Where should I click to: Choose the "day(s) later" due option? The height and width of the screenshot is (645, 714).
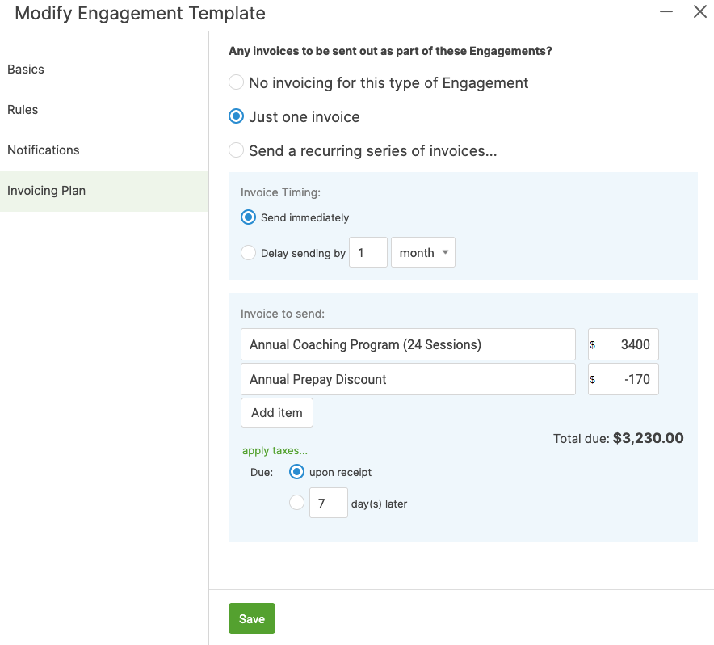click(296, 503)
